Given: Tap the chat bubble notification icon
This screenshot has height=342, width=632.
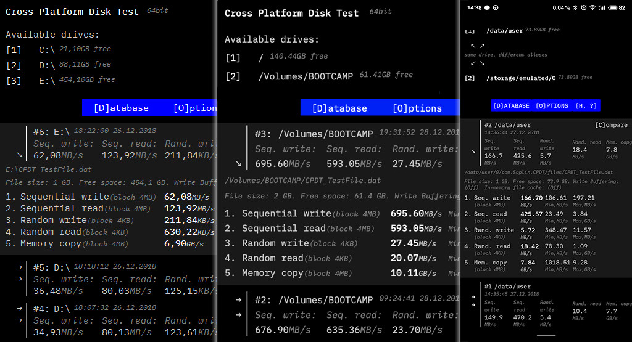Looking at the screenshot, I should [487, 7].
